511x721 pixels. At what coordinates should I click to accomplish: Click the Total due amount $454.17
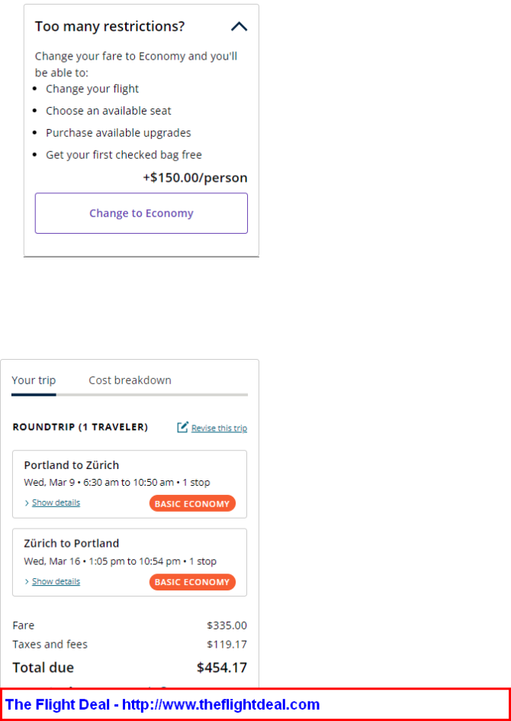222,668
